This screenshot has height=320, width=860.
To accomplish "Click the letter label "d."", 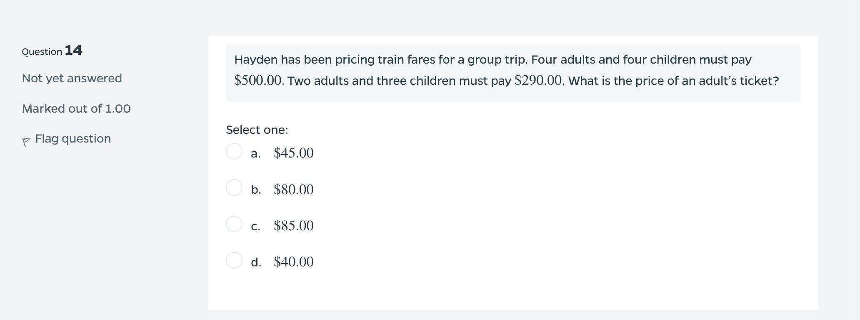I will (x=256, y=263).
